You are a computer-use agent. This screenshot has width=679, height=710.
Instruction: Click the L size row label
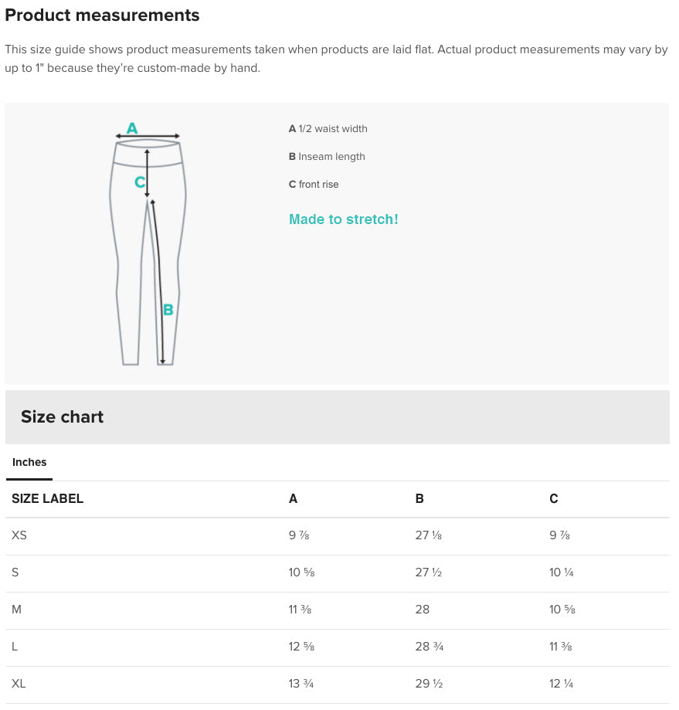click(15, 647)
